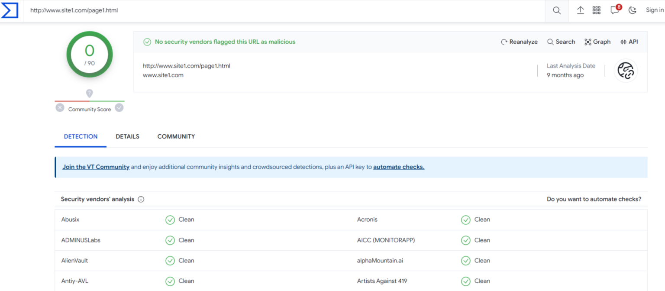Click Sign in at top right
Image resolution: width=665 pixels, height=291 pixels.
pos(655,10)
